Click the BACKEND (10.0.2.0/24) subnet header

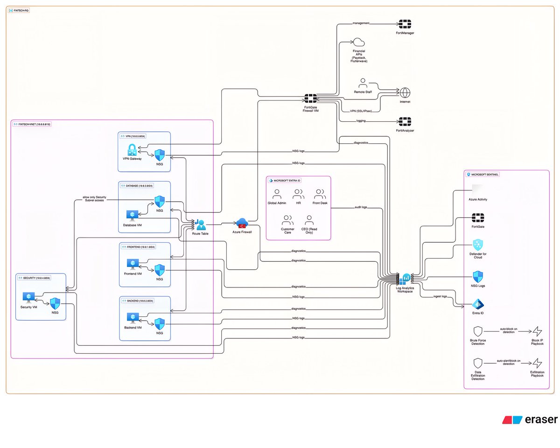(137, 301)
